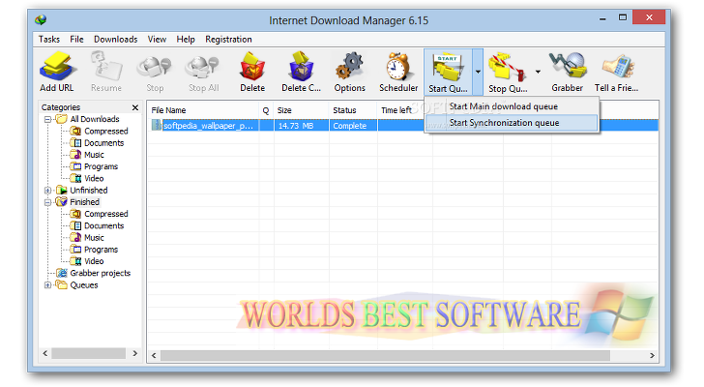Select Documents under All Downloads
704x387 pixels.
click(x=103, y=143)
